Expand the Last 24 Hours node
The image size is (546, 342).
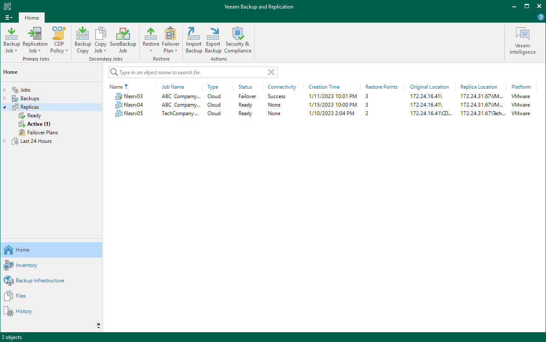click(5, 141)
